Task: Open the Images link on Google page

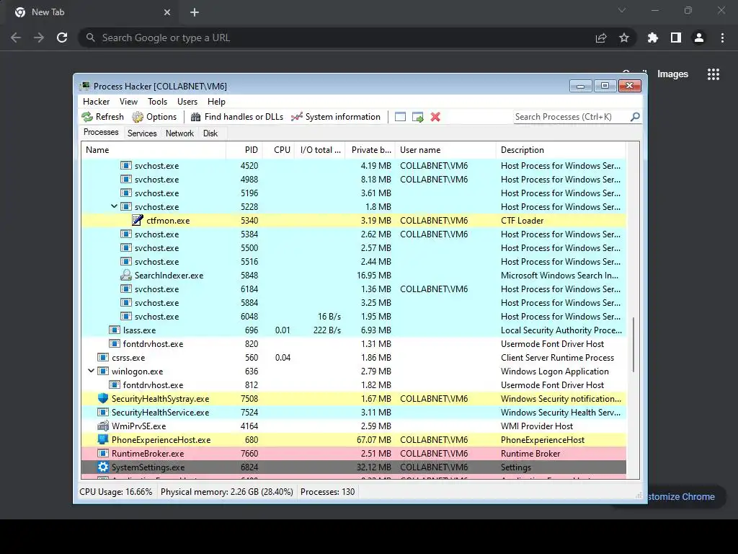Action: coord(672,74)
